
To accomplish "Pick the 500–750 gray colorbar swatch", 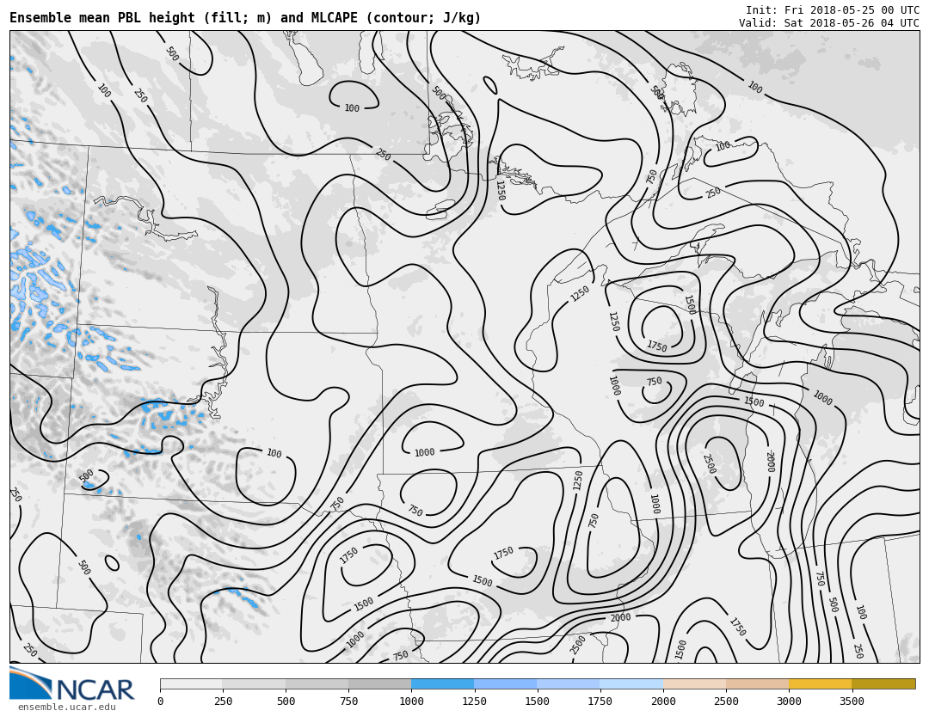I will coord(317,683).
